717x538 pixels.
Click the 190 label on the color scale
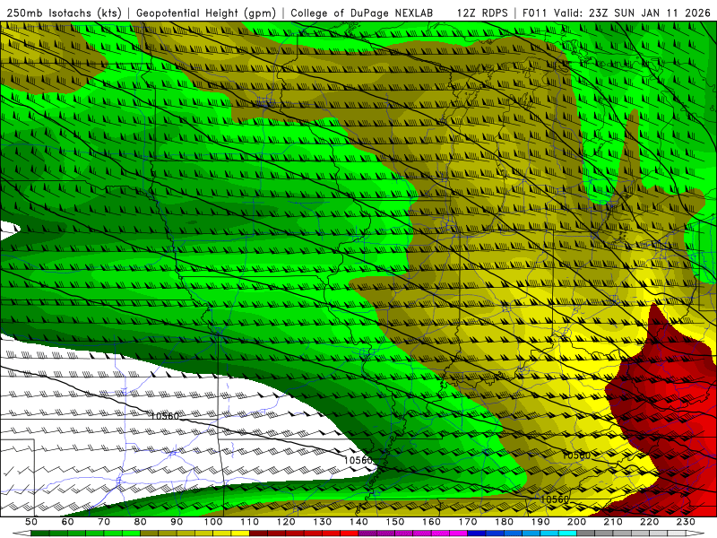(x=540, y=522)
